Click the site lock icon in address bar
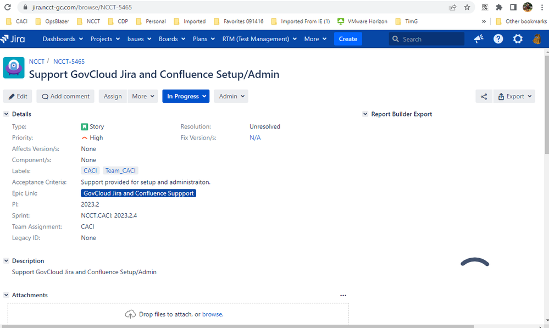 pos(25,7)
